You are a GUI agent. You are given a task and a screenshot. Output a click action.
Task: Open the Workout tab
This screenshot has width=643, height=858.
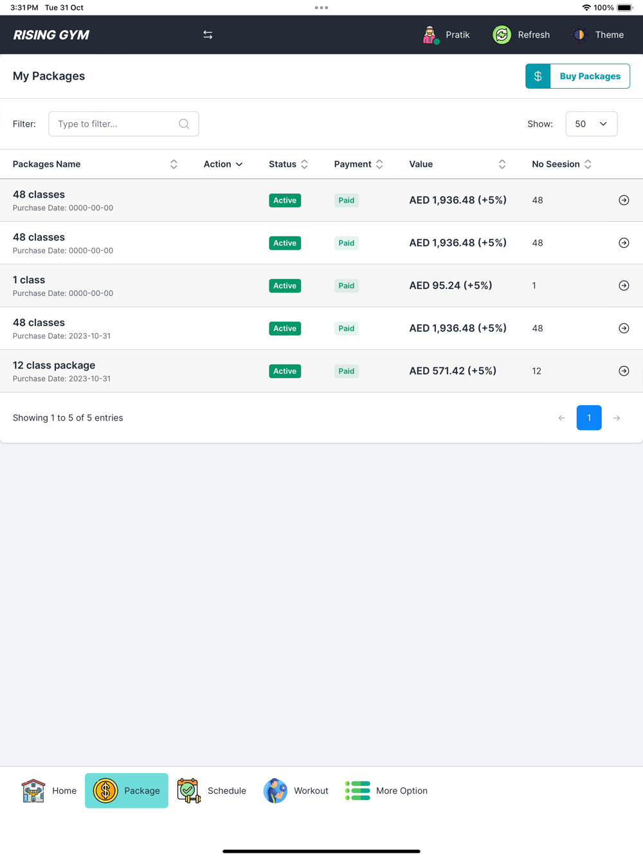tap(296, 790)
